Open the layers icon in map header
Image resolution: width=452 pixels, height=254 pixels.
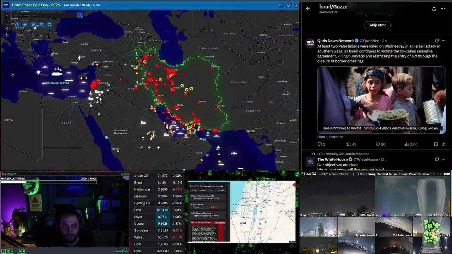point(289,5)
